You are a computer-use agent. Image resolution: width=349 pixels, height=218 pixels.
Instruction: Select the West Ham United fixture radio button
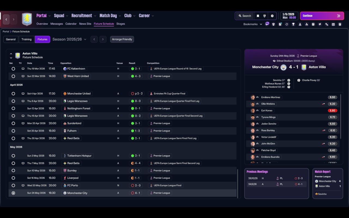coord(13,76)
